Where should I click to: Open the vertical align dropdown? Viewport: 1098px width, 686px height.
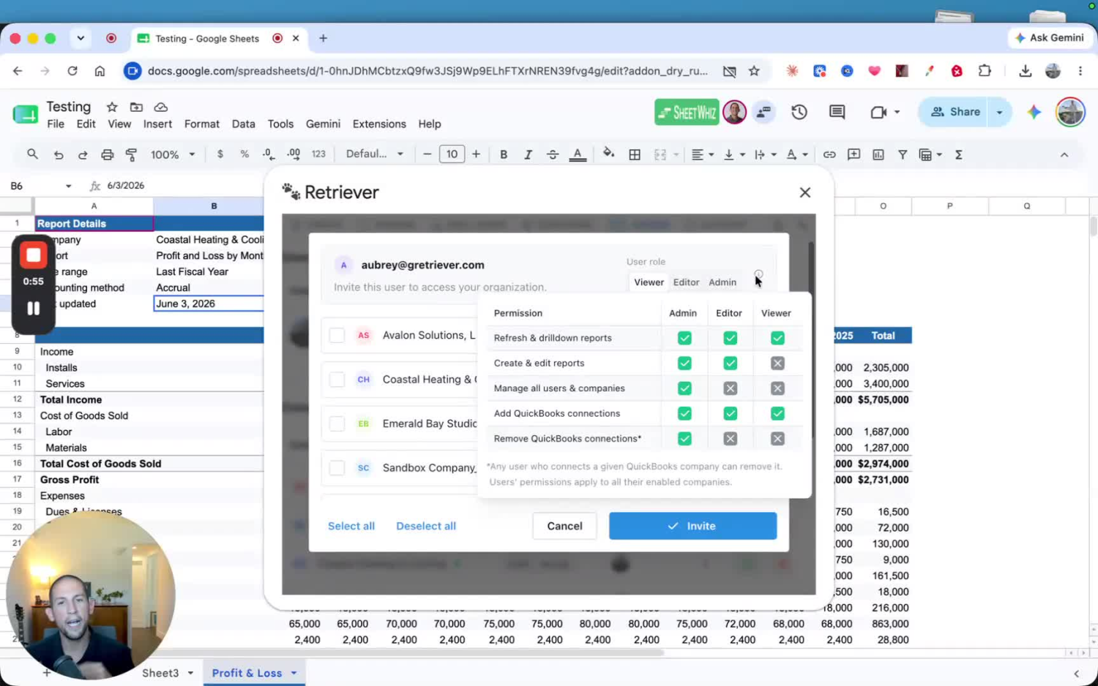click(x=733, y=154)
